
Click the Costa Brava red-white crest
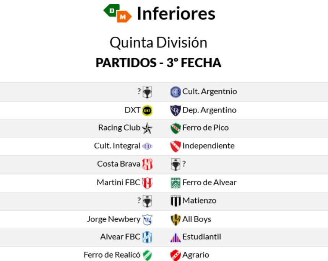[x=147, y=165]
